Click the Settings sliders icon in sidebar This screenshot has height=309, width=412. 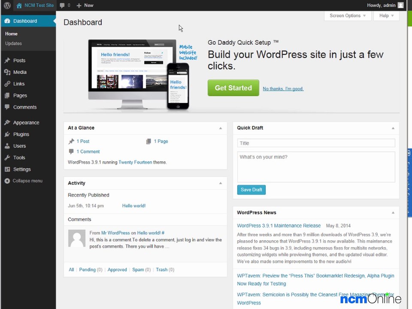point(7,169)
